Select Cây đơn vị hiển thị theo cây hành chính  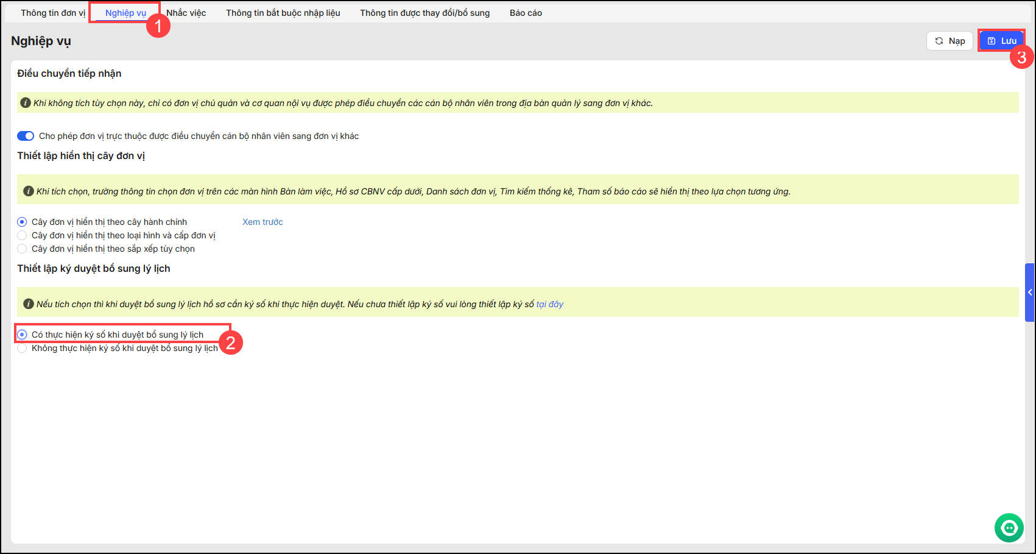tap(23, 222)
